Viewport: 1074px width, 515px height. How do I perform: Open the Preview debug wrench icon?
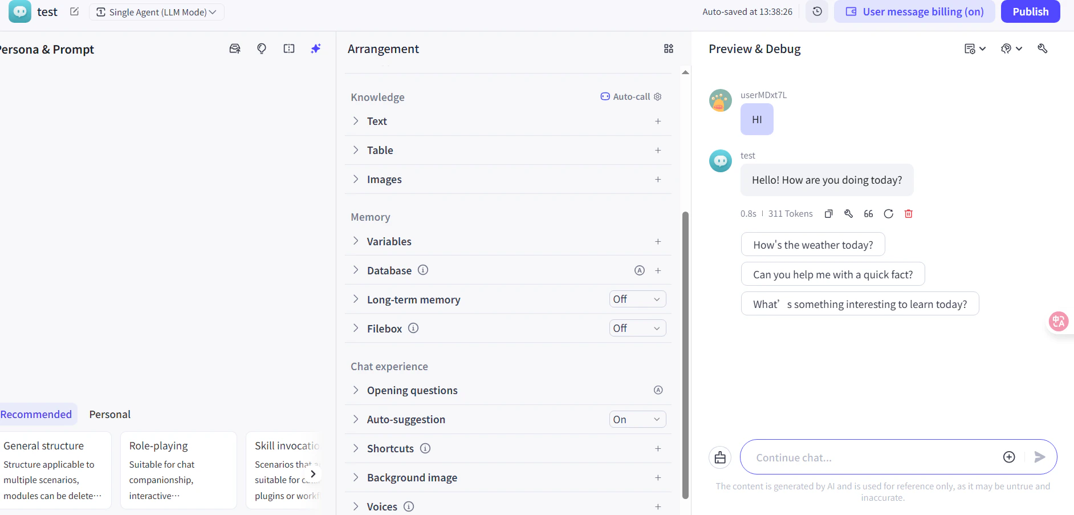1043,48
